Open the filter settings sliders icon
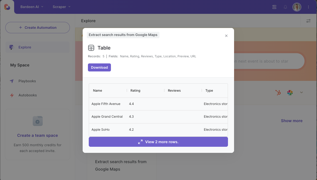317x180 pixels. tap(308, 21)
